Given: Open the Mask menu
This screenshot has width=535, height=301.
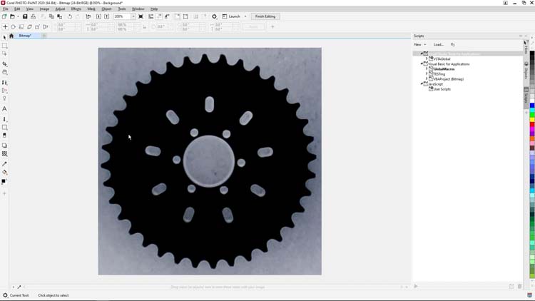Looking at the screenshot, I should pos(91,9).
